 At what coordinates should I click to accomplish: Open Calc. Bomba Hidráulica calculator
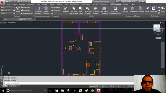coord(104,10)
